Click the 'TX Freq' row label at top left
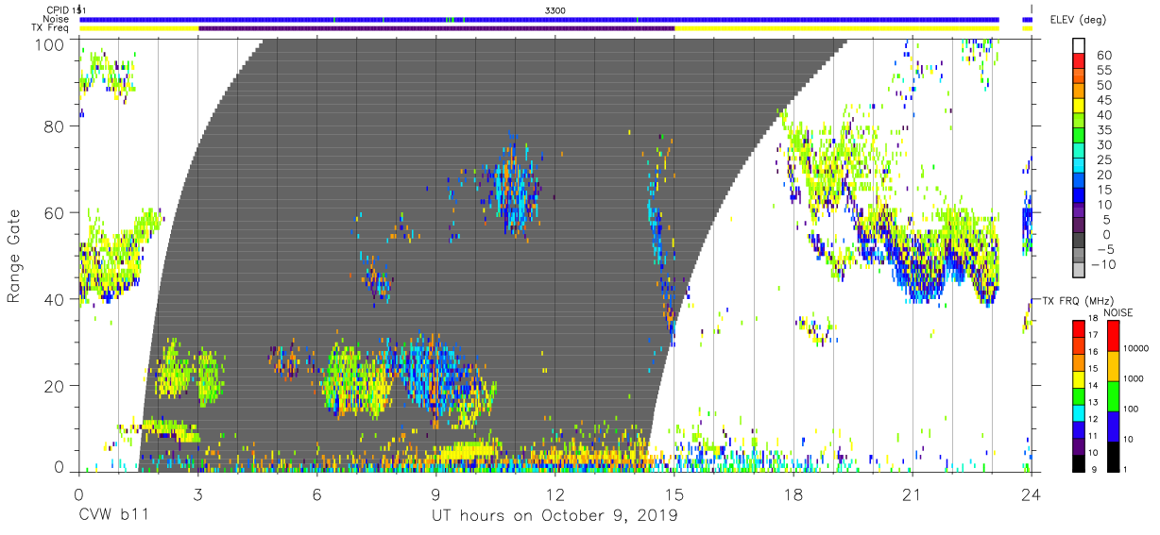The height and width of the screenshot is (535, 1160). click(51, 28)
